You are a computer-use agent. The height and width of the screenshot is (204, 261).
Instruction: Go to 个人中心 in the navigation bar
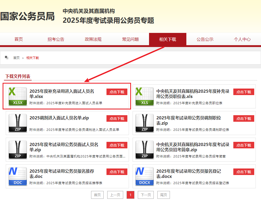242,39
